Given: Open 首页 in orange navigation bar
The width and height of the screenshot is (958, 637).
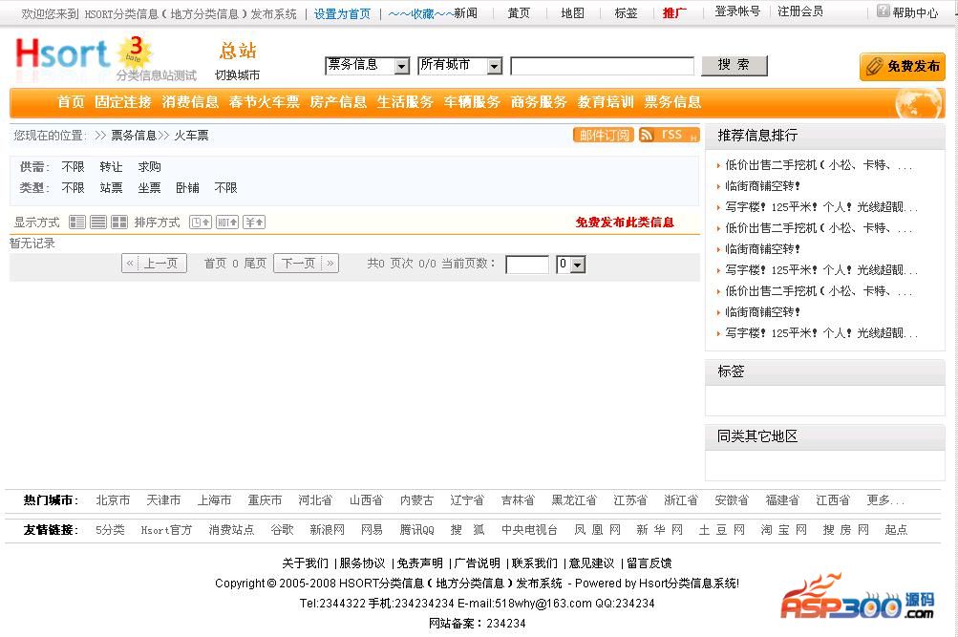Looking at the screenshot, I should click(x=71, y=102).
